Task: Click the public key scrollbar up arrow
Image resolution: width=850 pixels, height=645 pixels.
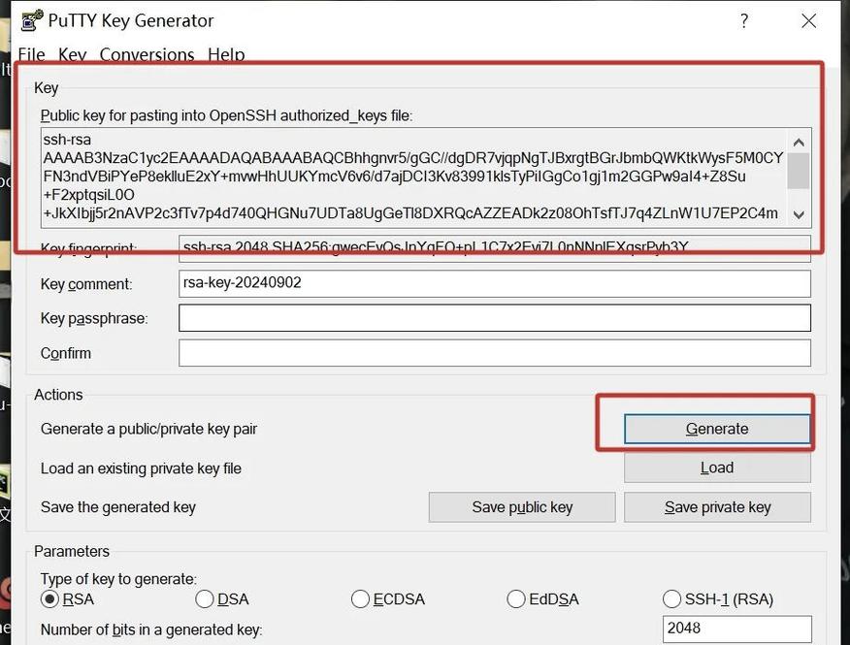Action: [799, 143]
